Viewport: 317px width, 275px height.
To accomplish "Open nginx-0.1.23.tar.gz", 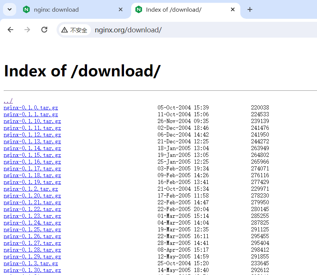I will point(32,216).
